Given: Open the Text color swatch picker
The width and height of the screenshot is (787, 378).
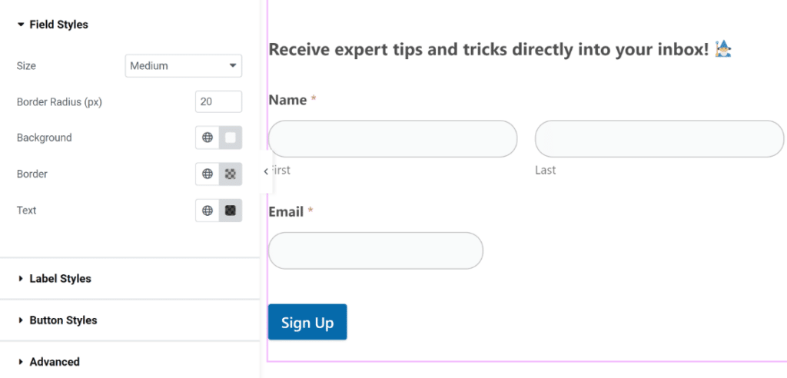Looking at the screenshot, I should click(x=231, y=211).
